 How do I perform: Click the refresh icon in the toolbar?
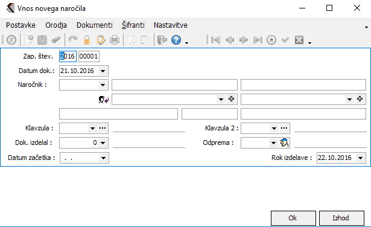[11, 40]
